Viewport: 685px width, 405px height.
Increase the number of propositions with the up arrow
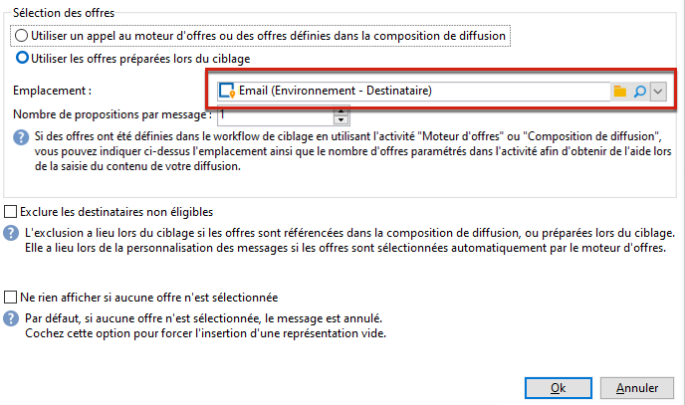tap(342, 110)
